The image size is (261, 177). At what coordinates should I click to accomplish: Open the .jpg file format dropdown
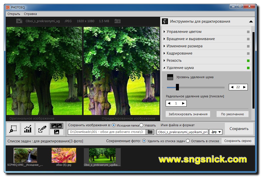pyautogui.click(x=216, y=132)
